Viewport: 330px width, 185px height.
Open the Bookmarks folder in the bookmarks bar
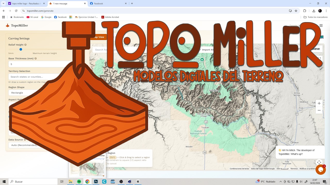[x=17, y=17]
